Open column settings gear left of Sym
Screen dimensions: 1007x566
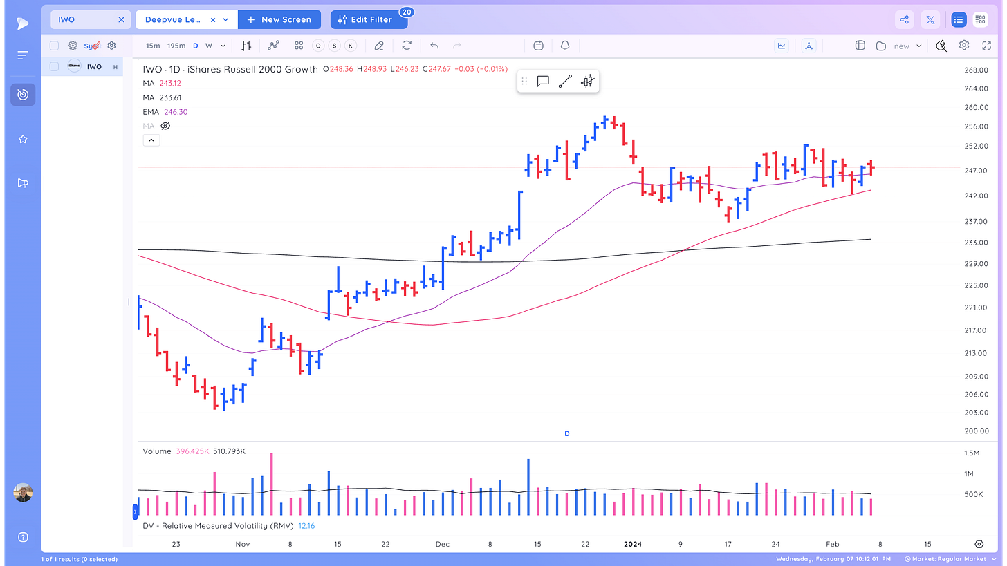click(x=73, y=46)
